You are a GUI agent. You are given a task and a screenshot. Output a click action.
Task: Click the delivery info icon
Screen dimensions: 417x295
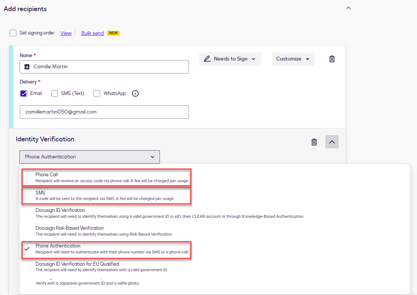pyautogui.click(x=135, y=94)
